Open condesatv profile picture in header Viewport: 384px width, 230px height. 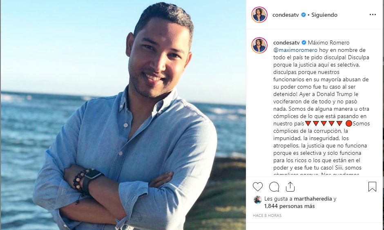(259, 15)
